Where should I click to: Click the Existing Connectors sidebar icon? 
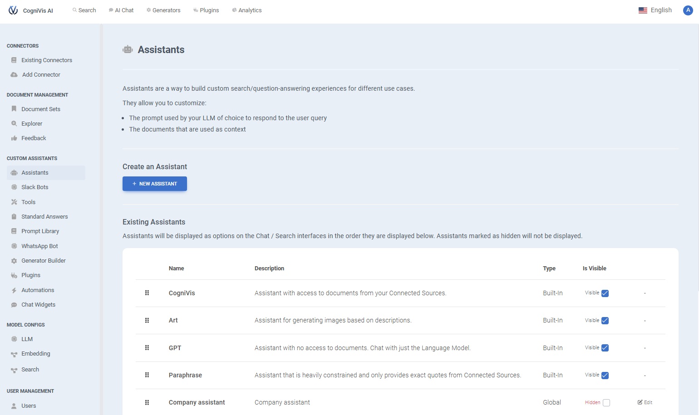(14, 60)
